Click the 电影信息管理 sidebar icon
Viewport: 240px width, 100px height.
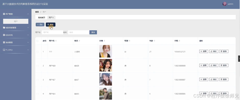(4, 28)
